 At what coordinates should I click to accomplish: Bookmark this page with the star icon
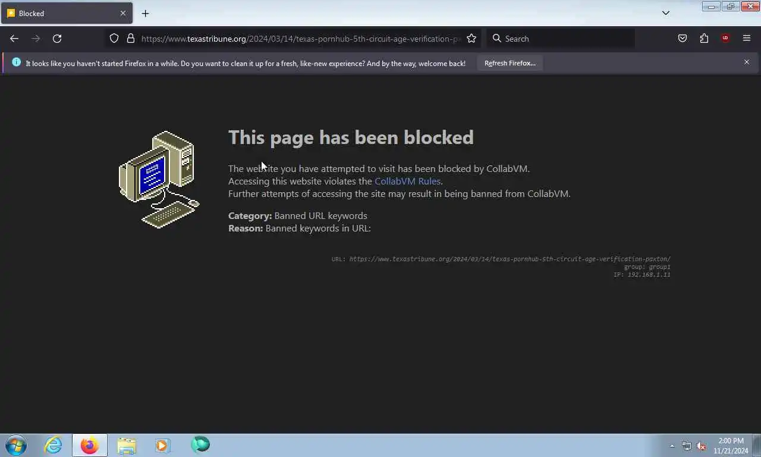pos(471,39)
